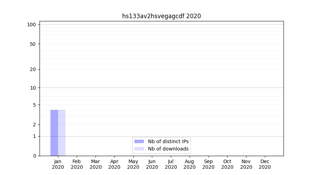Click the 10 y-axis tick label
Image resolution: width=315 pixels, height=175 pixels.
pos(33,88)
